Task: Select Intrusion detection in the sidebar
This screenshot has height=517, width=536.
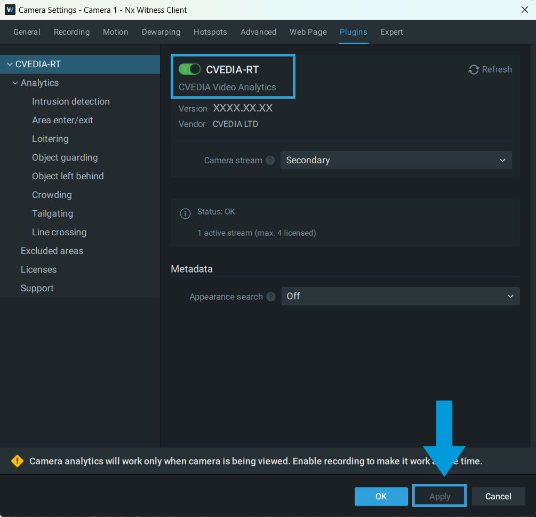Action: (x=71, y=101)
